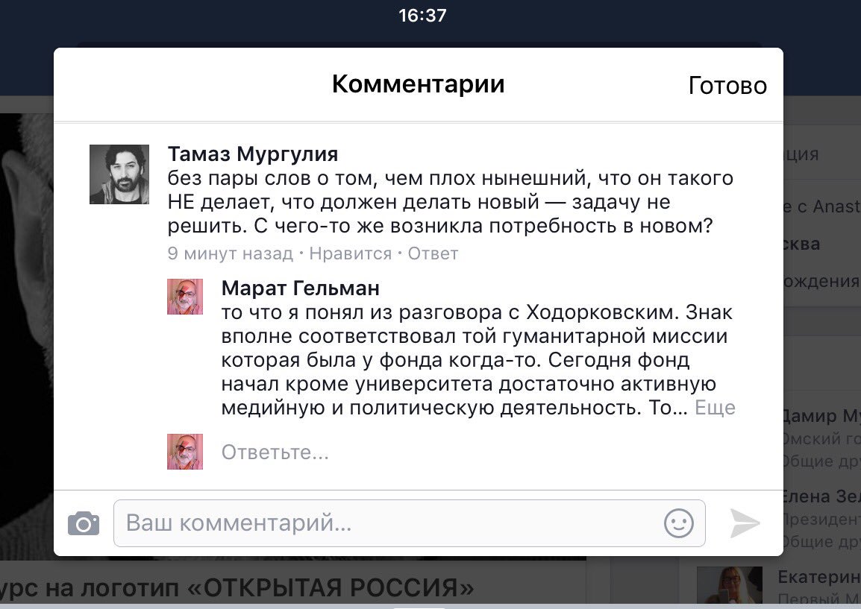The image size is (861, 609).
Task: Open Екатерина's profile photo in sidebar
Action: point(730,585)
